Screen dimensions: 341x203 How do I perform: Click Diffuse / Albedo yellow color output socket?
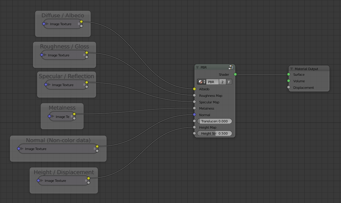click(81, 22)
